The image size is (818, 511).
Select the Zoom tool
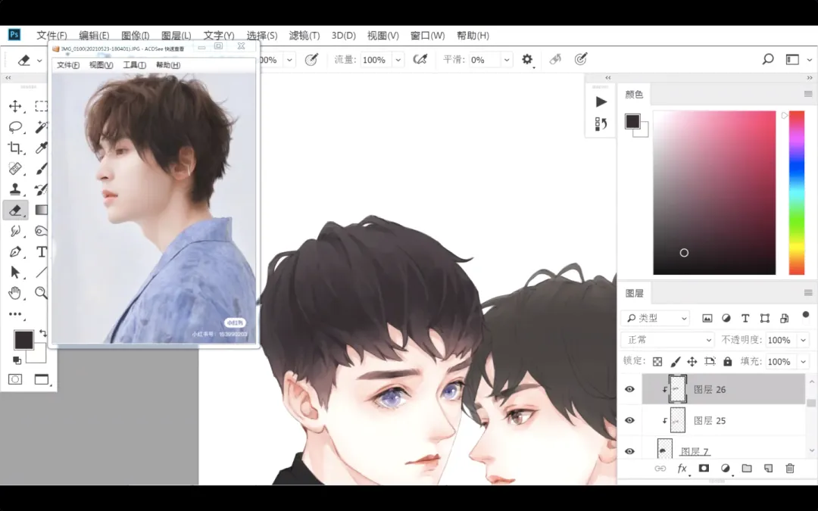point(41,293)
